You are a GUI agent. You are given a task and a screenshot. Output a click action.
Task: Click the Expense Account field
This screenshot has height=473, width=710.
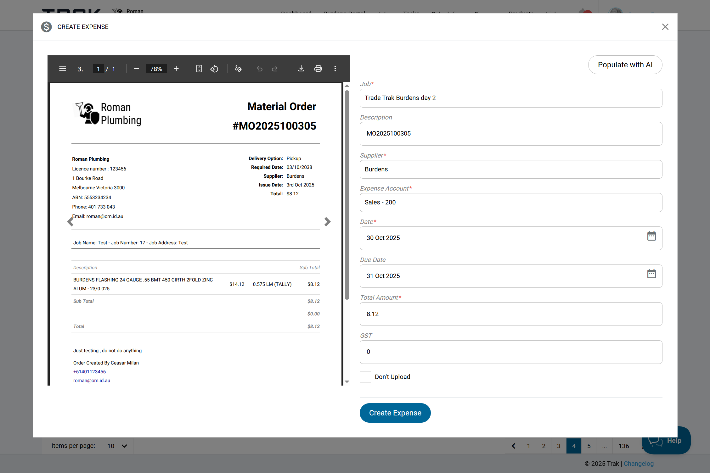tap(510, 203)
